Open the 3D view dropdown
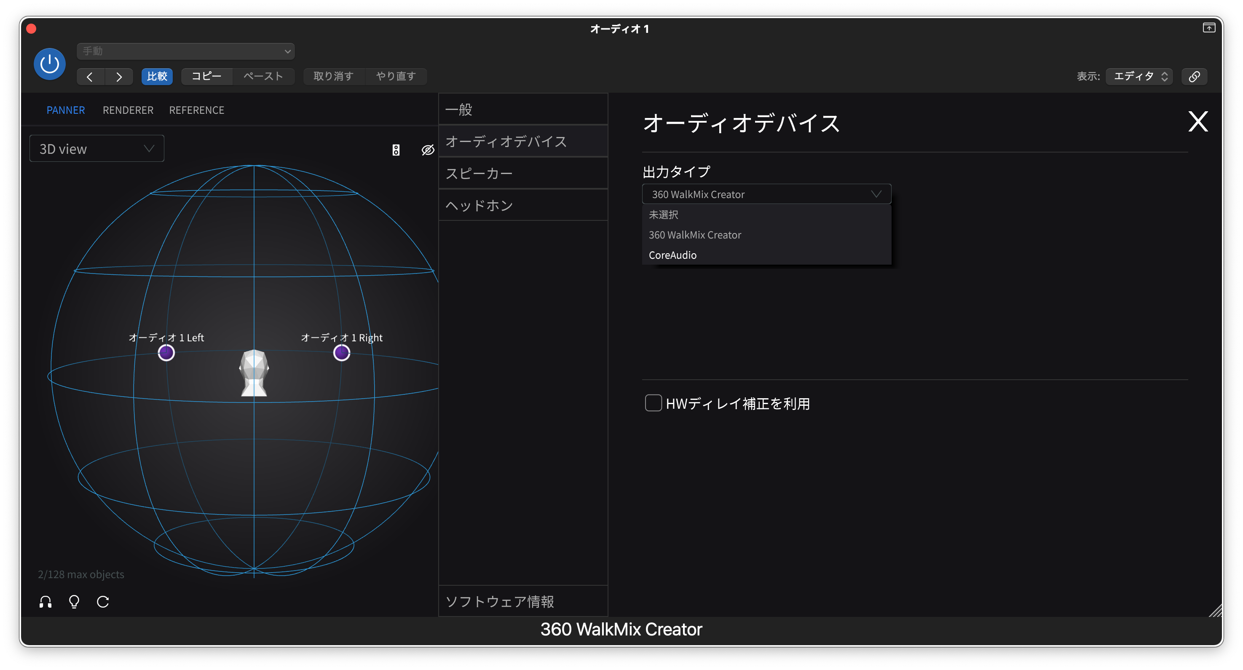Image resolution: width=1243 pixels, height=670 pixels. click(96, 149)
